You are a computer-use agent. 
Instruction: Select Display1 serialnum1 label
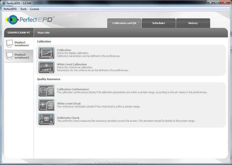(21, 44)
